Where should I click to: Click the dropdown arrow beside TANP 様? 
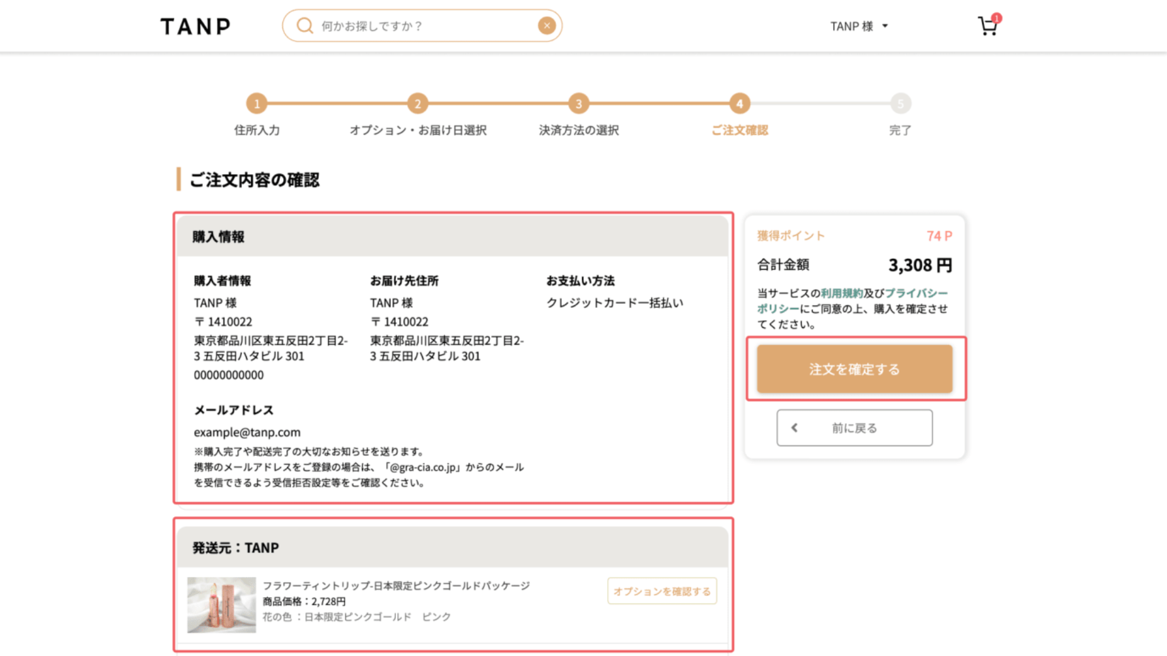(885, 26)
